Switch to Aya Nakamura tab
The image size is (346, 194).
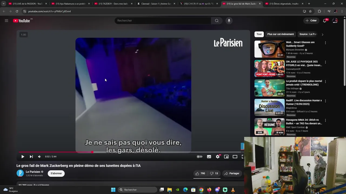coord(70,4)
